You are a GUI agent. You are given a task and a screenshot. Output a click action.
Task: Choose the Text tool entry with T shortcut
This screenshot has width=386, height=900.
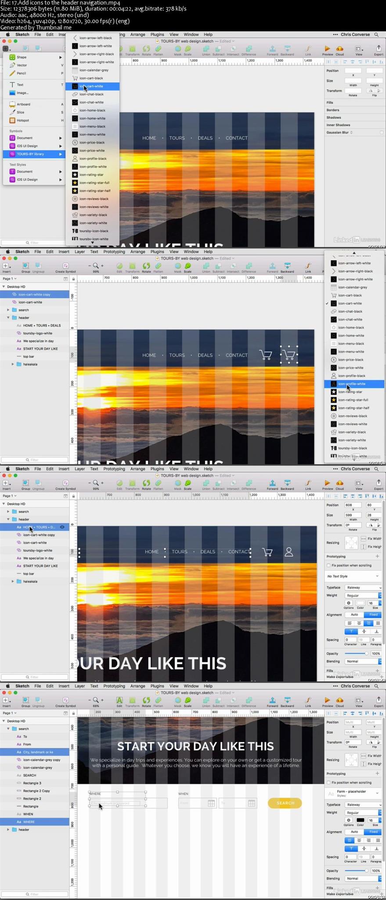(34, 84)
